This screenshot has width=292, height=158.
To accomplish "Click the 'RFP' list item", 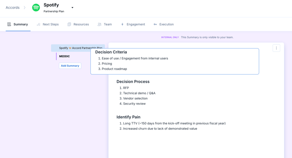I will pos(126,88).
